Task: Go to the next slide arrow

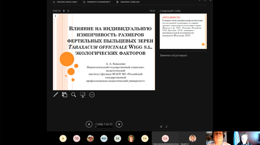Action: tap(119, 124)
